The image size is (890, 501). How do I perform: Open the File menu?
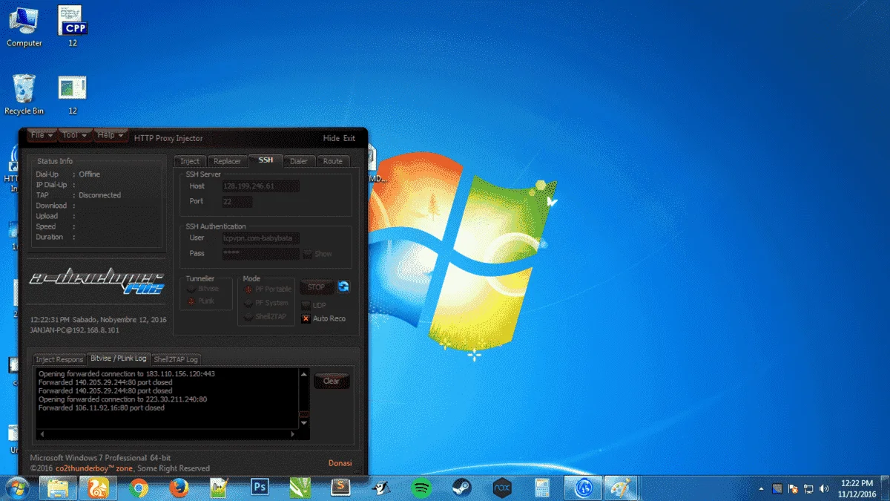coord(41,135)
